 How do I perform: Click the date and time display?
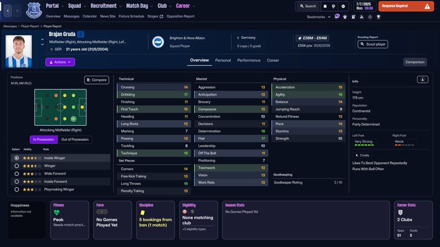(x=364, y=6)
